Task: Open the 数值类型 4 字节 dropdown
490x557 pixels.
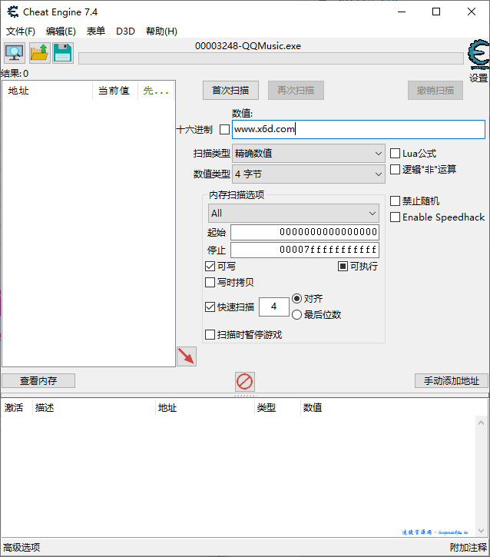Action: click(x=309, y=174)
